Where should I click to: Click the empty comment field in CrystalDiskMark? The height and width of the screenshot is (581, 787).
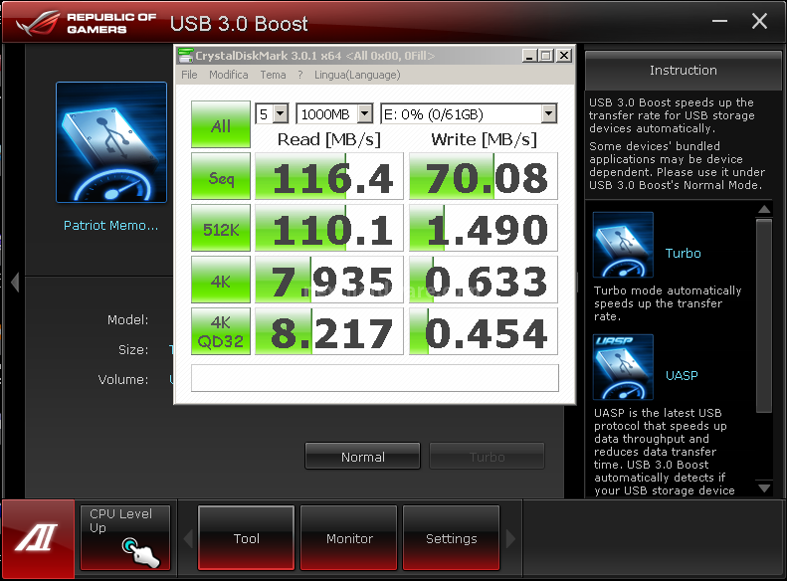[375, 378]
